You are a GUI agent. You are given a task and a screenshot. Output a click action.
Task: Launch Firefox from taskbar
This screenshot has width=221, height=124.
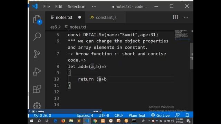(x=63, y=121)
